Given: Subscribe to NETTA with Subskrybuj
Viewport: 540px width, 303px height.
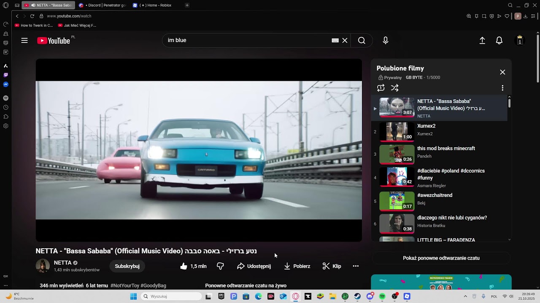Looking at the screenshot, I should 127,266.
